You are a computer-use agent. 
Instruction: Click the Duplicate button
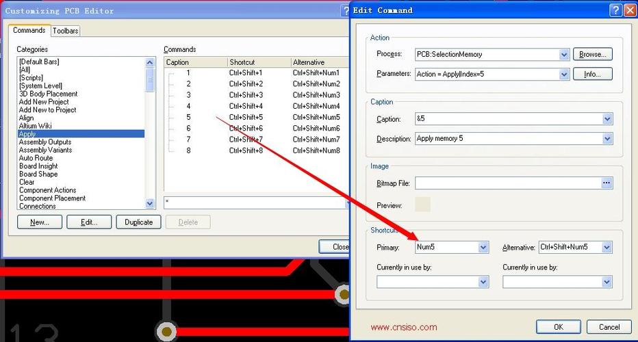point(138,222)
